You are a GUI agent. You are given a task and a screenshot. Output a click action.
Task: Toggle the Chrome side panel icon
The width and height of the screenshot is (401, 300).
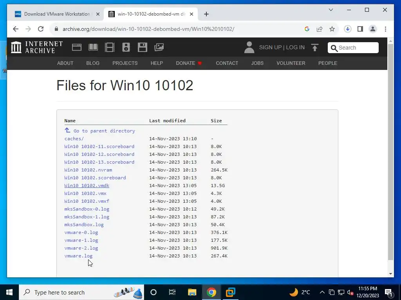point(360,29)
